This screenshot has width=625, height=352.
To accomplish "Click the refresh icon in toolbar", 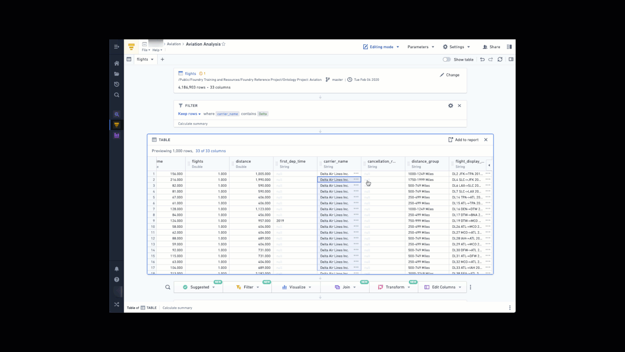I will point(500,59).
